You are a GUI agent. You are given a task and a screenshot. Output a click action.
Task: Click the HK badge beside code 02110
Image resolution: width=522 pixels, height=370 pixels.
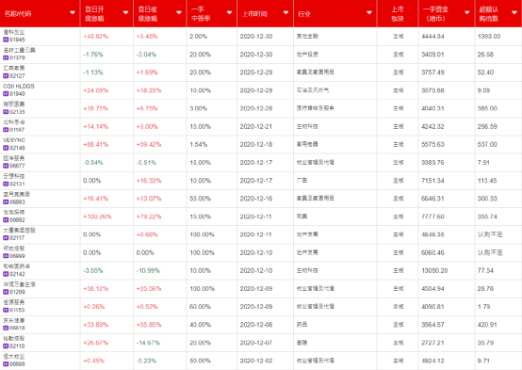click(6, 346)
